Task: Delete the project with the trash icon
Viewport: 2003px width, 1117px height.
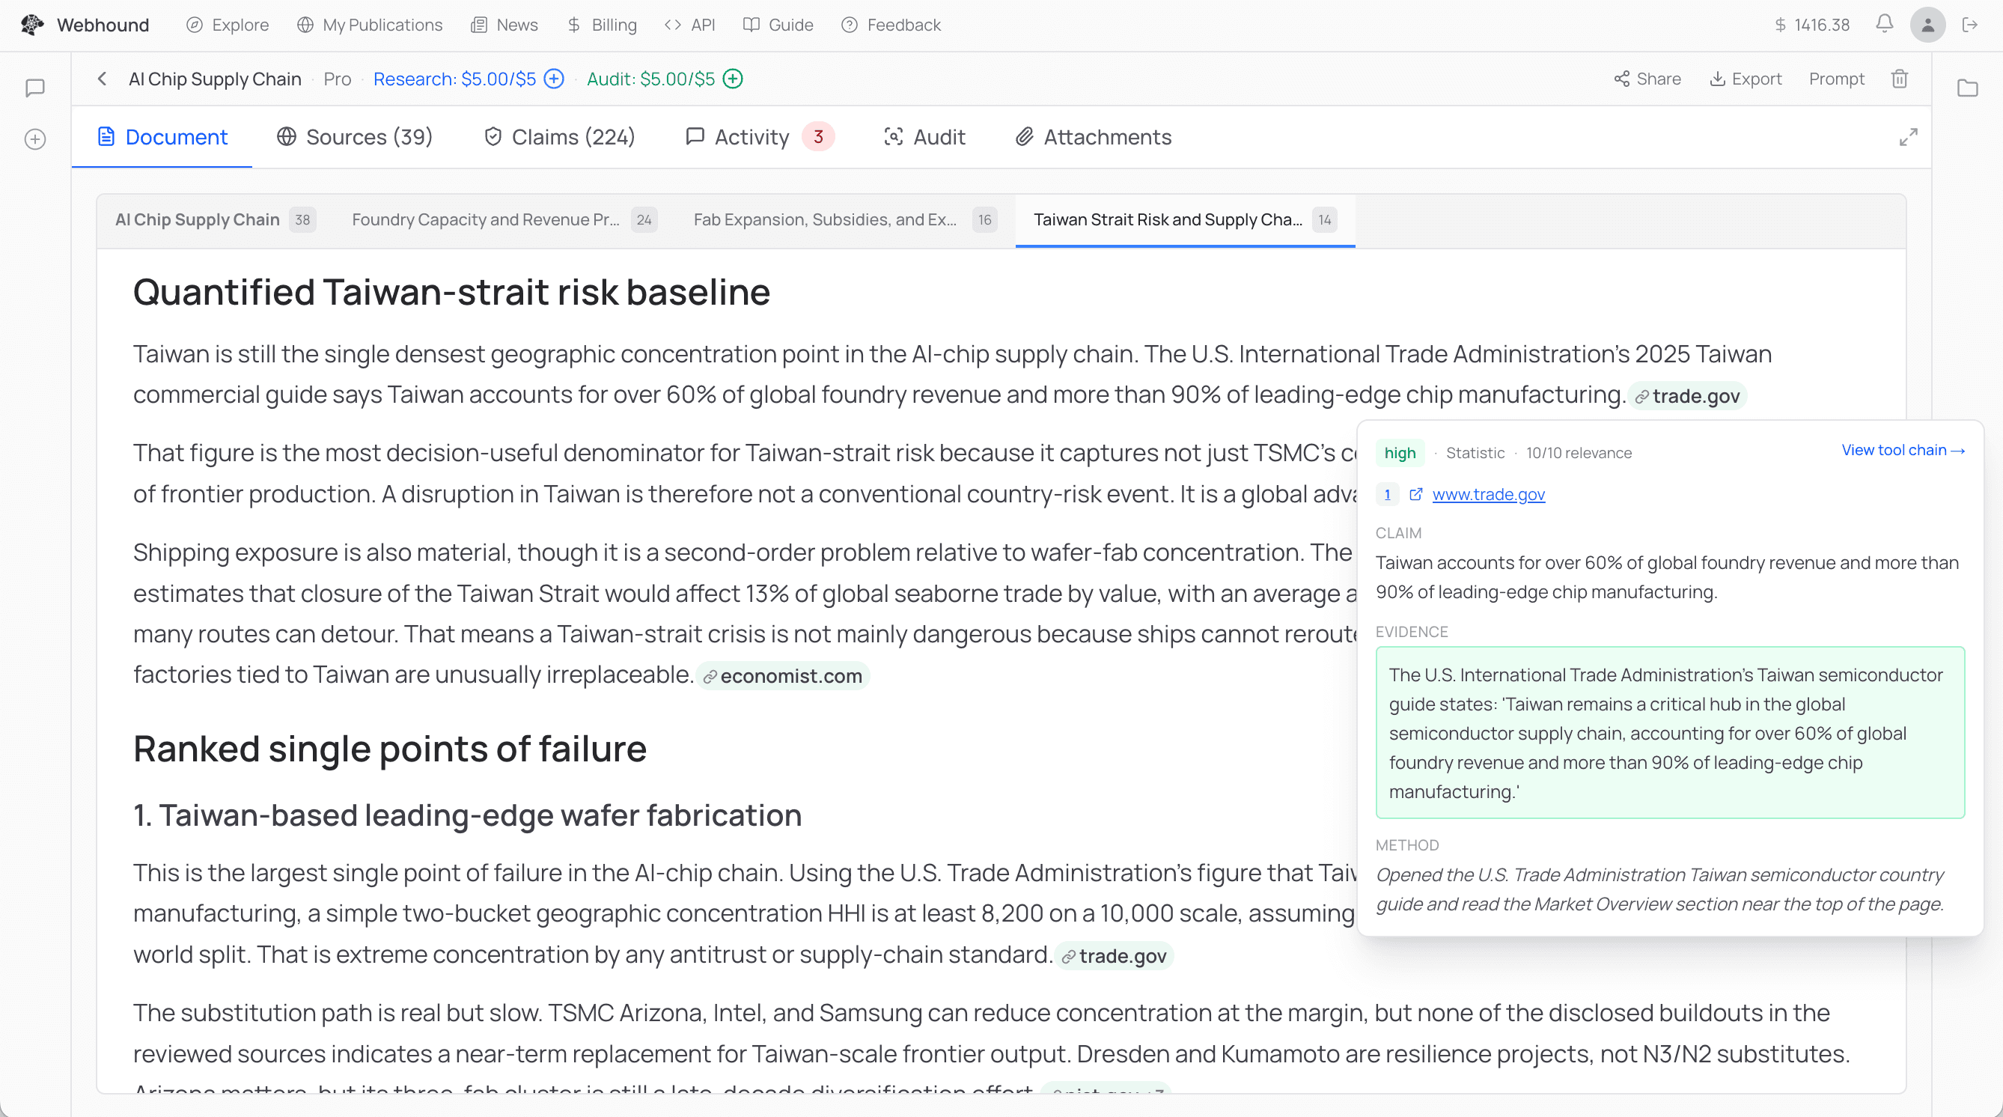Action: pos(1900,79)
